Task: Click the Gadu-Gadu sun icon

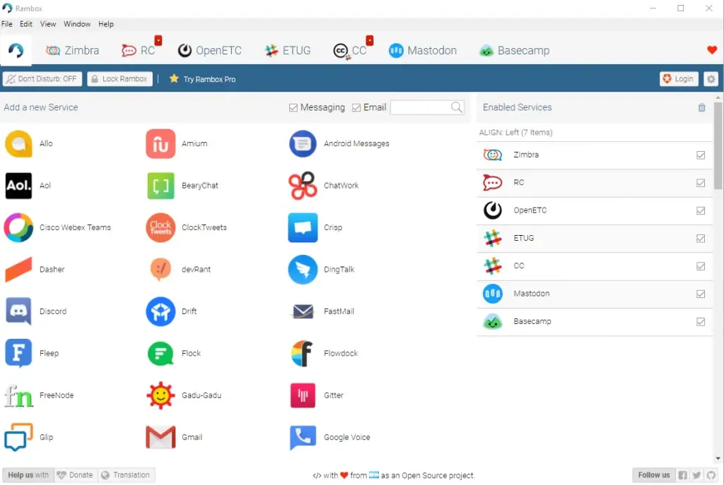Action: point(160,395)
